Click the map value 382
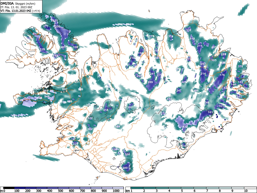Screen dimensions: 257x193 (90, 129)
